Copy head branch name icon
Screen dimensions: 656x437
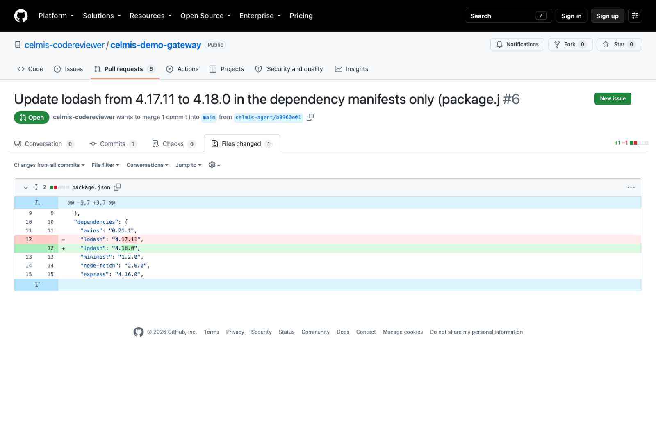[310, 117]
